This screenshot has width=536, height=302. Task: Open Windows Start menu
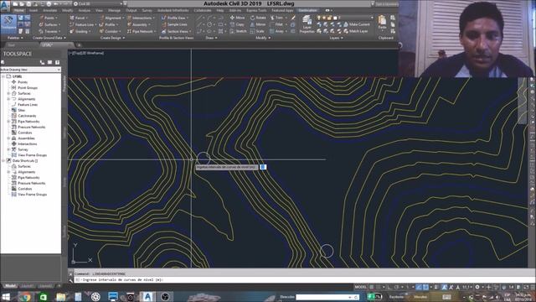pyautogui.click(x=6, y=296)
